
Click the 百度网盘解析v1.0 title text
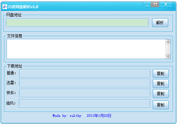point(23,7)
